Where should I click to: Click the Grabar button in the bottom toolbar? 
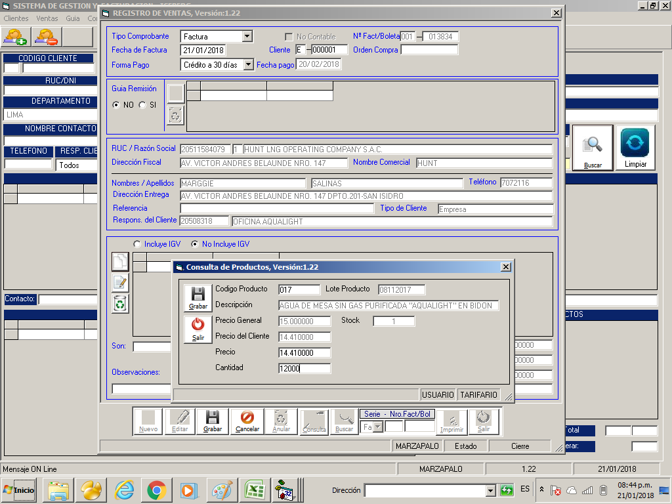click(212, 421)
